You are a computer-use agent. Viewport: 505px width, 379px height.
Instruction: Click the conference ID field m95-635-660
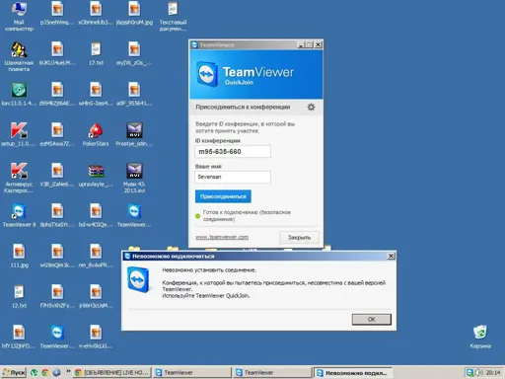coord(233,152)
